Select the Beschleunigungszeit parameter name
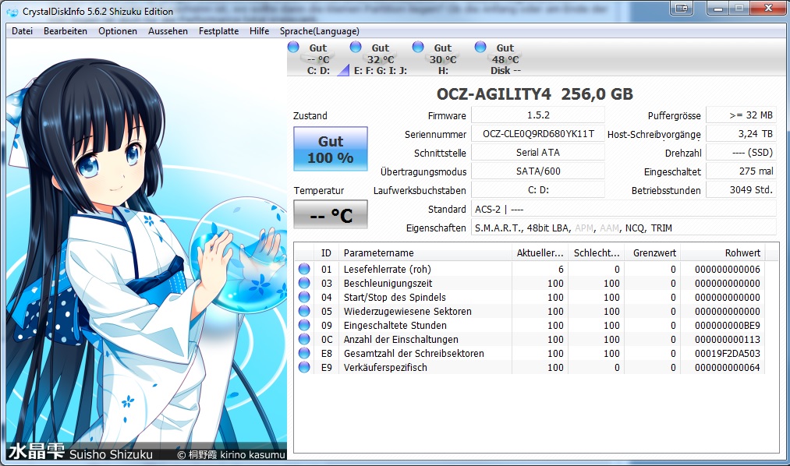The width and height of the screenshot is (790, 466). (388, 284)
